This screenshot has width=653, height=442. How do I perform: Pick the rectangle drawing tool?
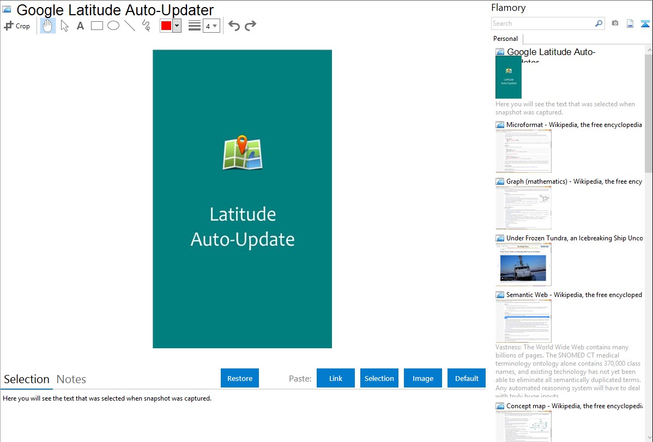[96, 26]
